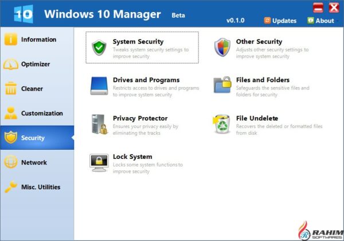Select the Misc. Utilities tab

[37, 187]
